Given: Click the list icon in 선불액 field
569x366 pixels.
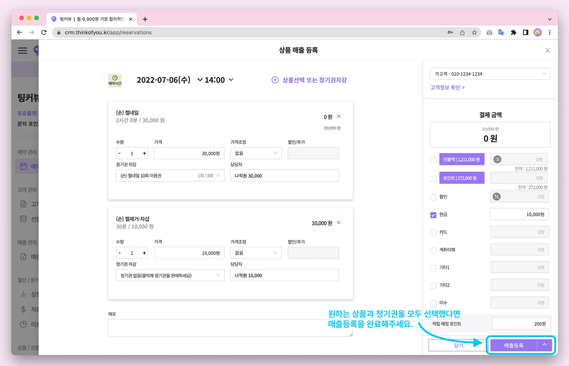Looking at the screenshot, I should [497, 159].
